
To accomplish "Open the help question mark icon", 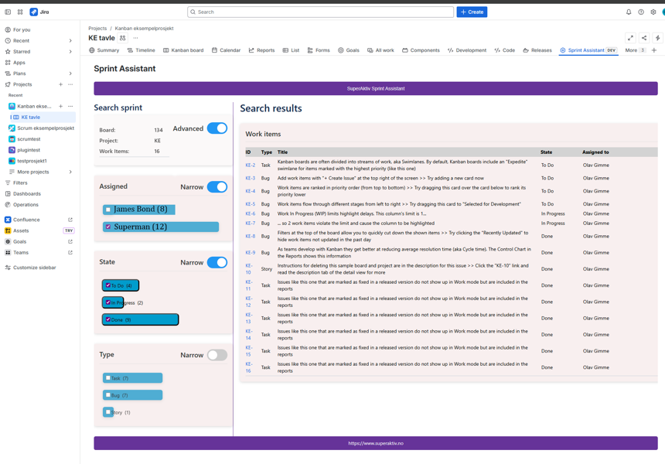I will pos(641,12).
